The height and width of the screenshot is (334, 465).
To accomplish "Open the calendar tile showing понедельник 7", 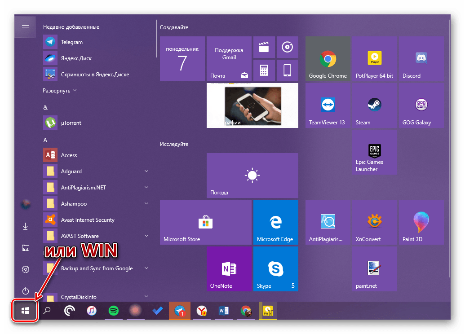I will coord(182,59).
